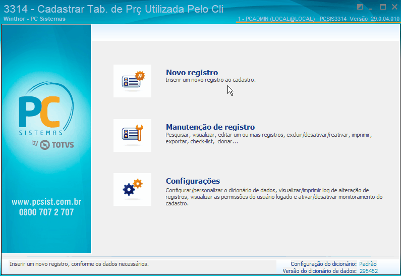Maximize the window from the title bar

[383, 7]
